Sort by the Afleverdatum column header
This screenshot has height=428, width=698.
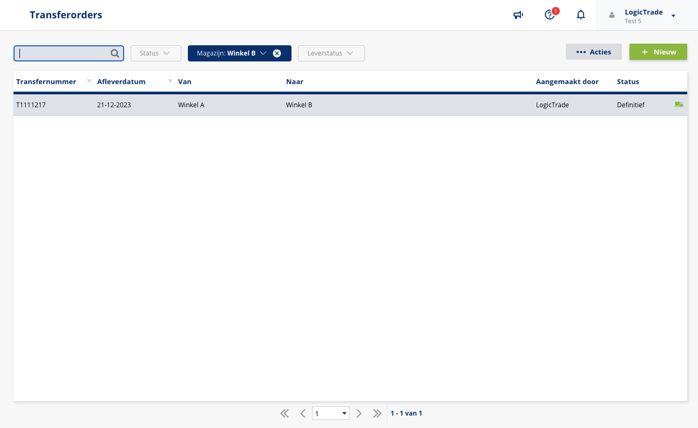pos(121,82)
